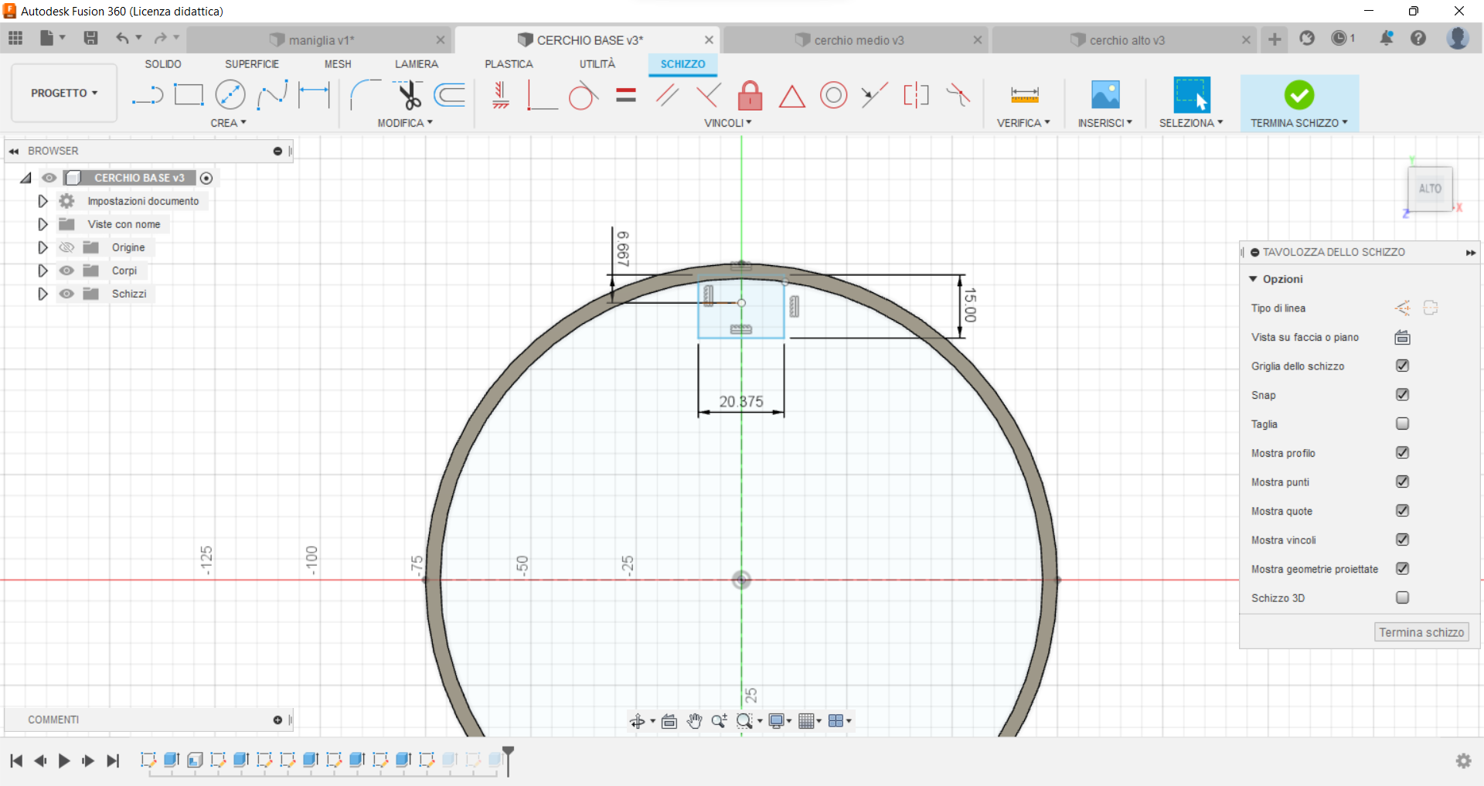Click the Termina schizzo button in the palette
Screen dimensions: 1484x786
[x=1421, y=631]
